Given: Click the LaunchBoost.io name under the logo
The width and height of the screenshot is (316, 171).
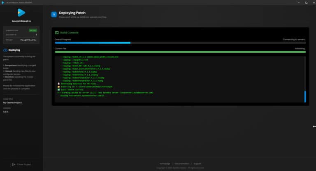Looking at the screenshot, I should click(x=21, y=21).
